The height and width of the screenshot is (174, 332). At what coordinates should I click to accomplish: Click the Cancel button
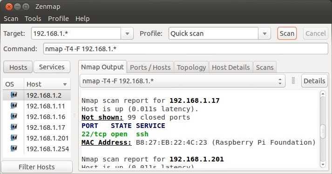tap(316, 33)
